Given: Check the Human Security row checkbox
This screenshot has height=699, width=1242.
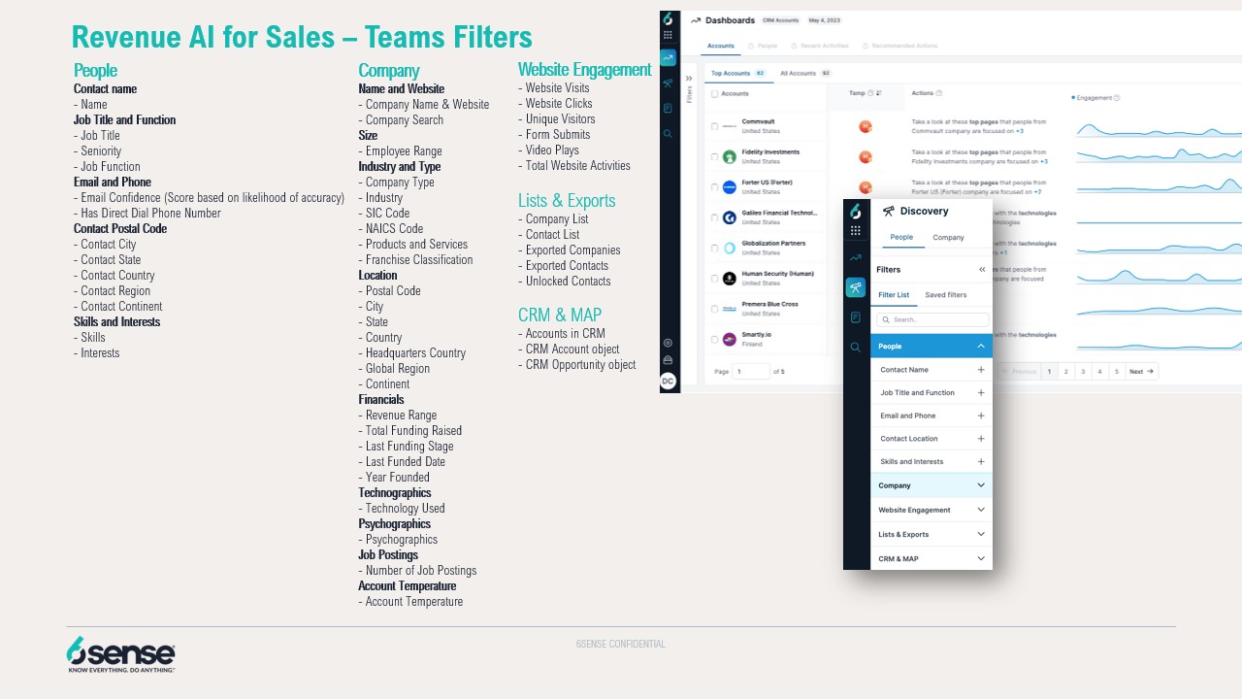Looking at the screenshot, I should coord(715,279).
